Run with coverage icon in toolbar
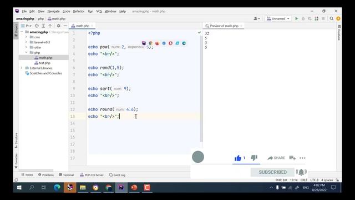The width and height of the screenshot is (355, 200). (310, 18)
